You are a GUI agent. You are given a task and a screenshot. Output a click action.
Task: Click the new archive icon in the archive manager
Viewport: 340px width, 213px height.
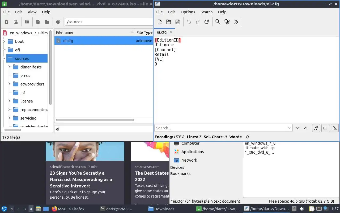point(7,22)
